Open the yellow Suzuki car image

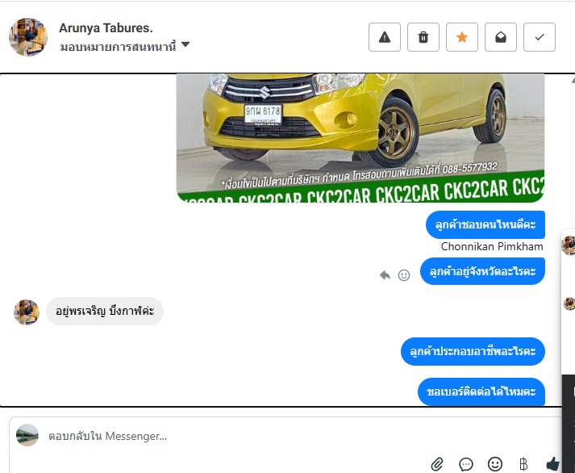click(x=360, y=138)
